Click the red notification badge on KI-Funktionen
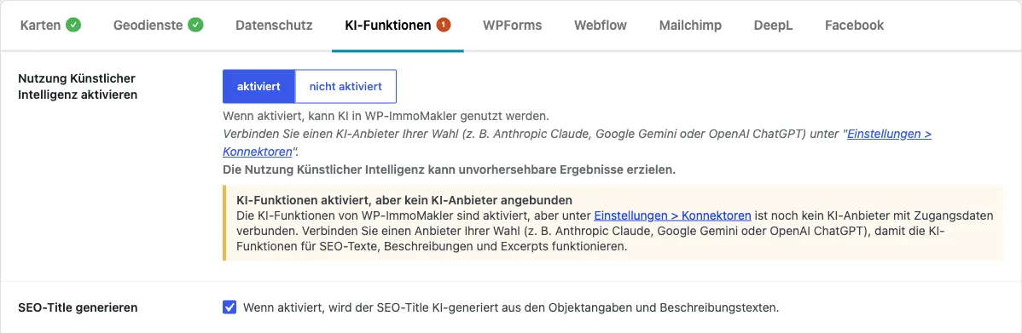Screen dimensions: 1022x333 [x=444, y=26]
